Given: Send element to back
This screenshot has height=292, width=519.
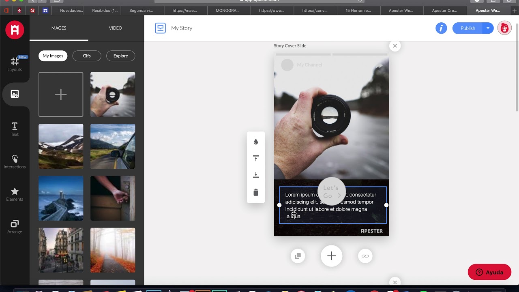Looking at the screenshot, I should [x=256, y=175].
